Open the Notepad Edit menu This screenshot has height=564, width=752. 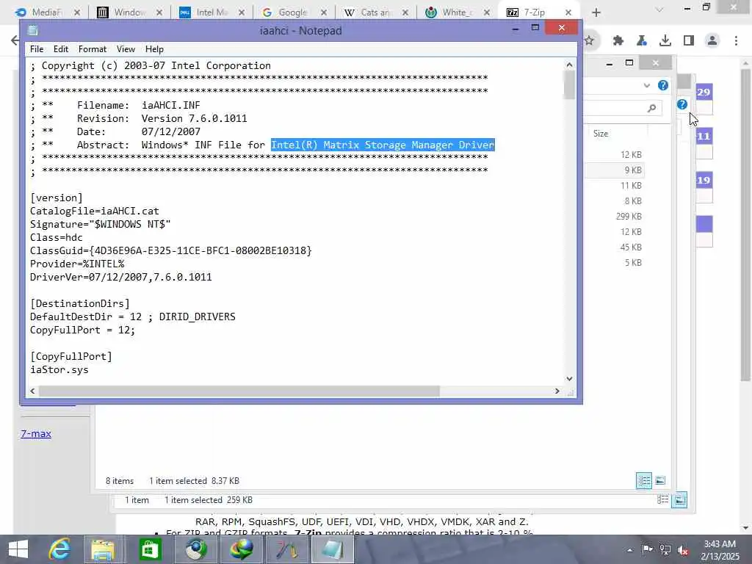(60, 49)
